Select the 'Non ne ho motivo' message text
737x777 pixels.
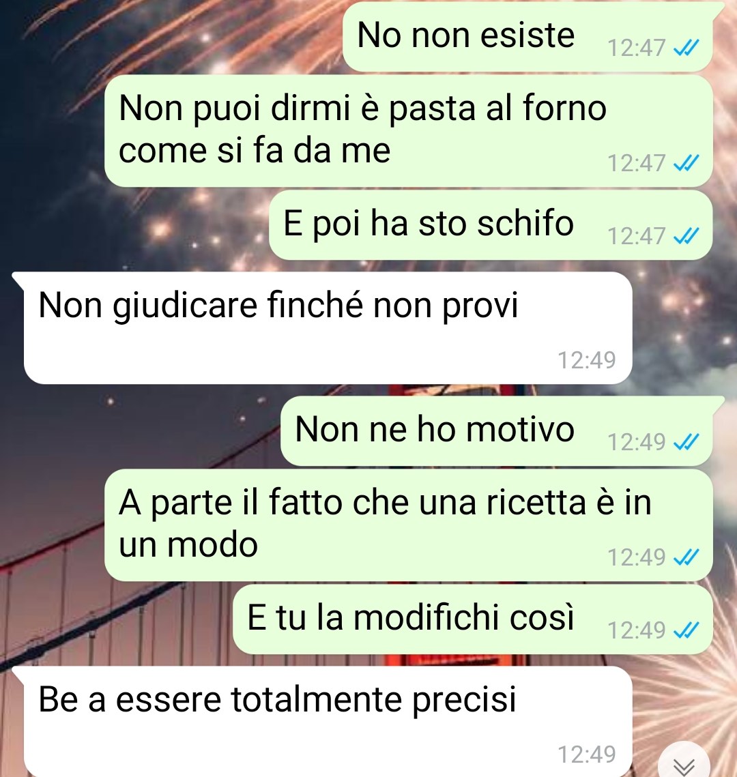point(435,429)
